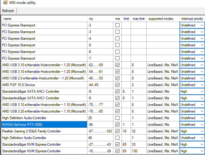
Task: Select the NVIDIA GeForce RTX 3090 row name
Action: [44, 125]
